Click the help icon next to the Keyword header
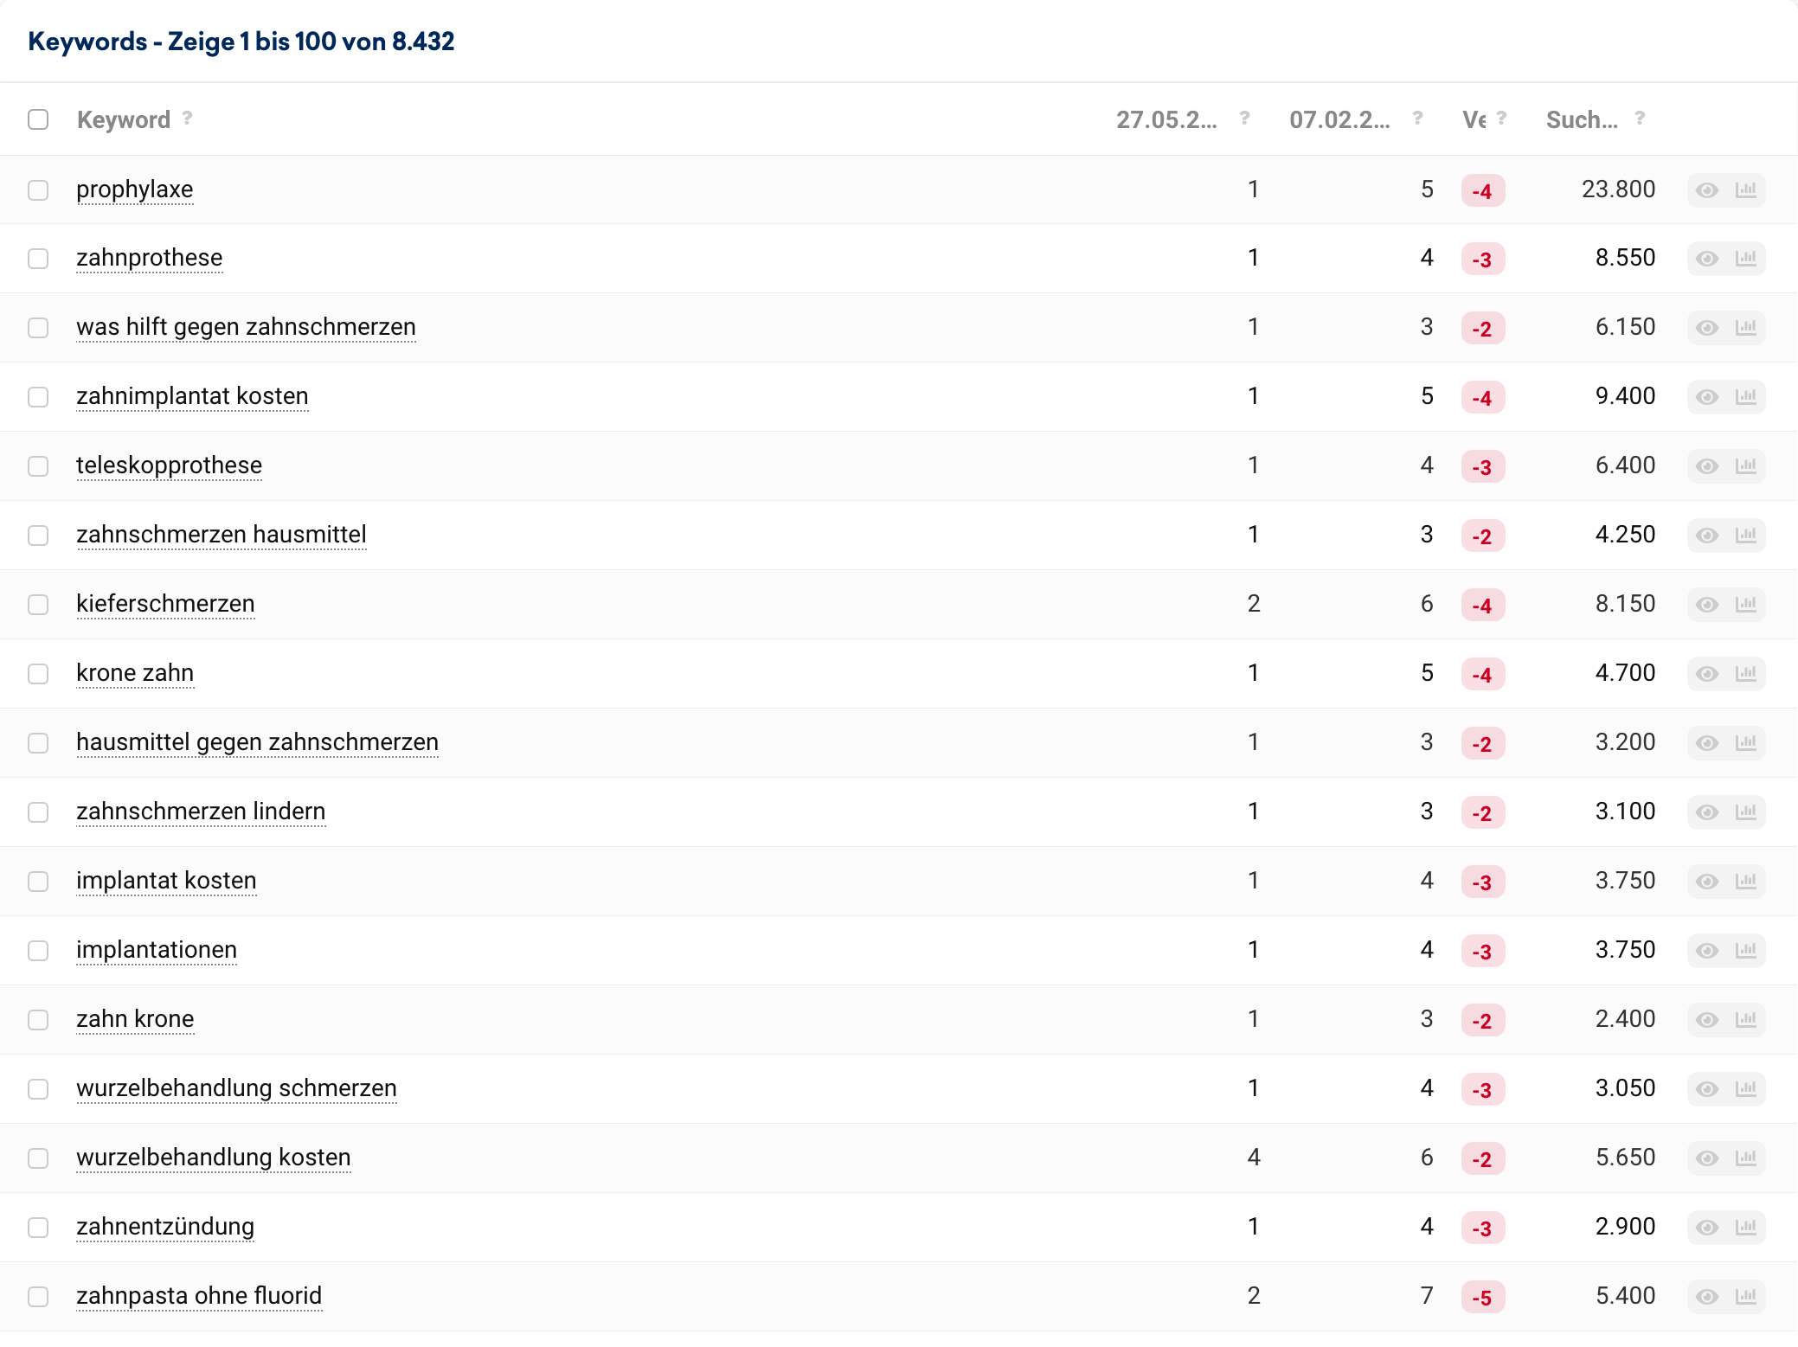This screenshot has height=1347, width=1798. (x=187, y=119)
